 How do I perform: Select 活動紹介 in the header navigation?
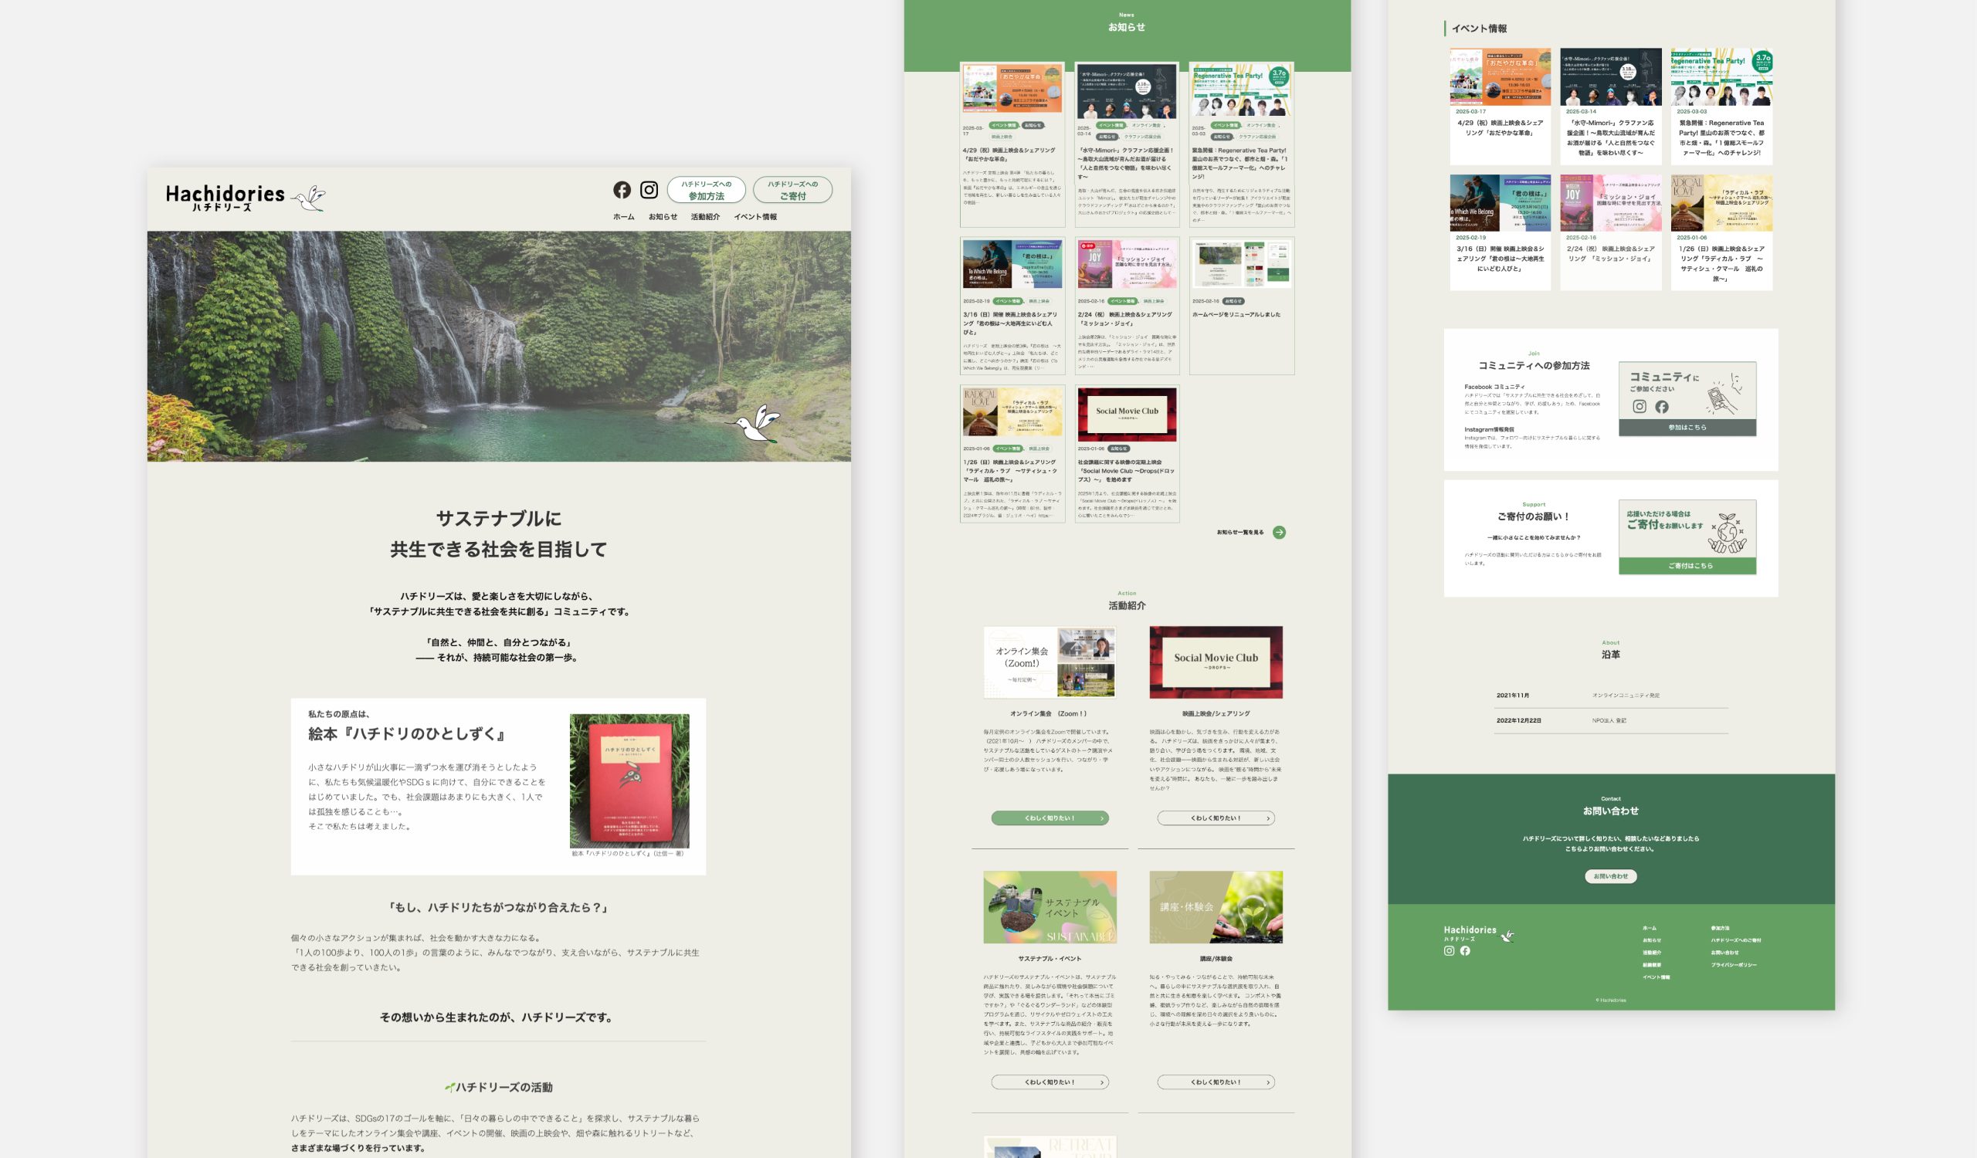705,217
